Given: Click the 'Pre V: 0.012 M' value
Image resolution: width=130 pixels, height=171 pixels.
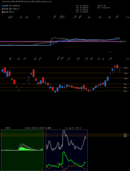Looking at the screenshot, I should [103, 8].
